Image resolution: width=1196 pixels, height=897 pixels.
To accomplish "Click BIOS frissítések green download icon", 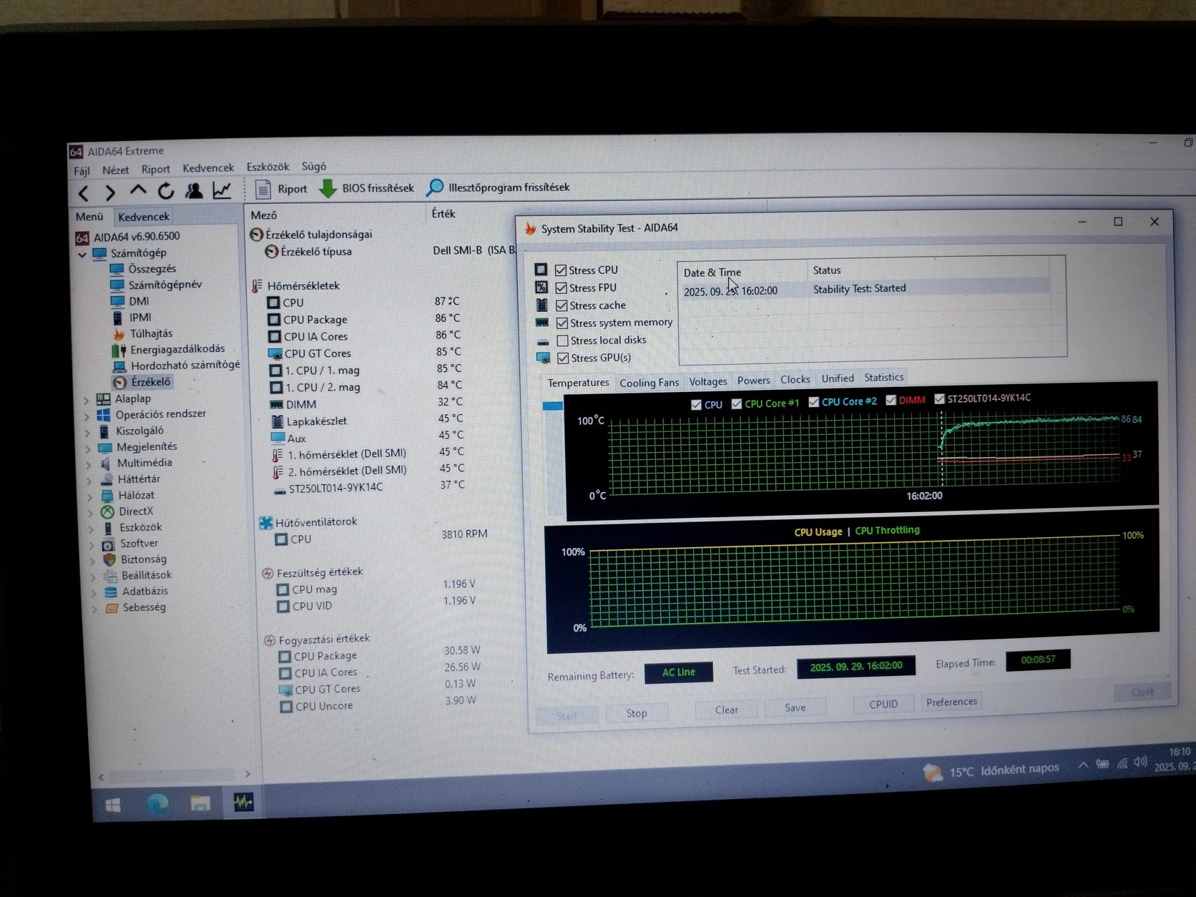I will [328, 188].
